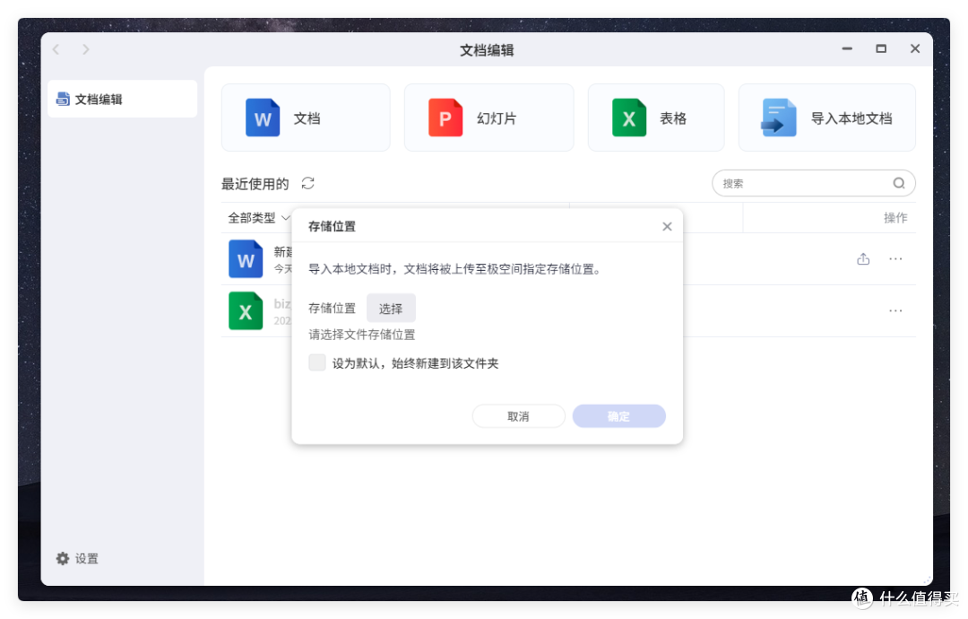The width and height of the screenshot is (968, 619).
Task: Confirm with the 确定 button
Action: click(618, 416)
